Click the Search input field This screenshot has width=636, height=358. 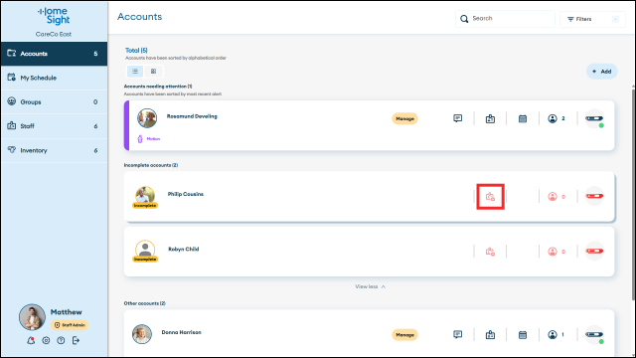(505, 19)
